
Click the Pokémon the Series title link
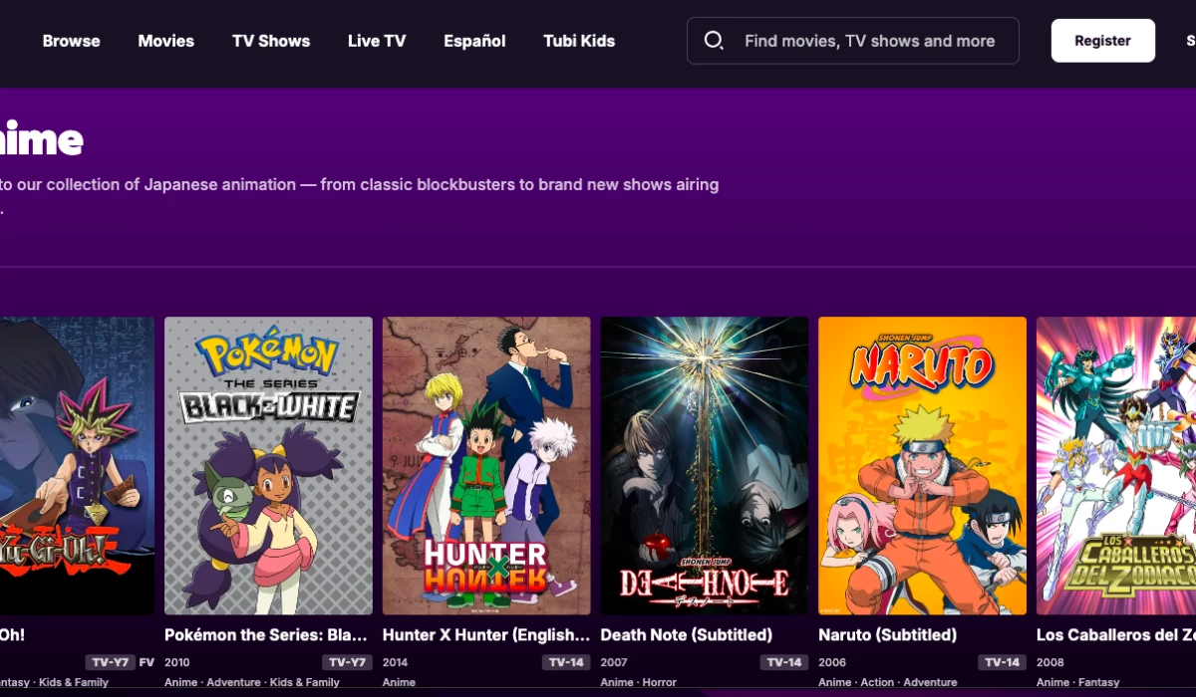266,635
